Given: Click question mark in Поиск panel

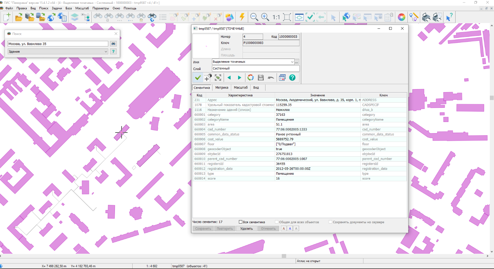Looking at the screenshot, I should pyautogui.click(x=113, y=51).
